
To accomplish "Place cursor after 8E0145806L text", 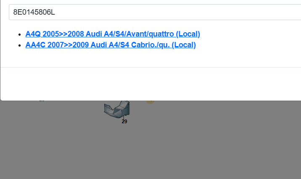I will click(55, 12).
